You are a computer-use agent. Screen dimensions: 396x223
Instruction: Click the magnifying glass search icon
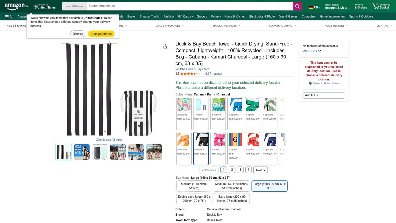click(x=297, y=6)
